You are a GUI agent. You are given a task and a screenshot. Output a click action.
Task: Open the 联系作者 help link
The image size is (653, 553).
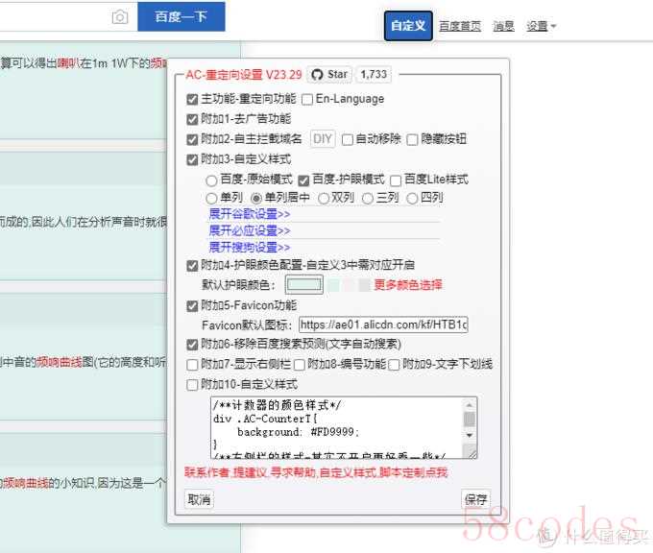point(316,472)
